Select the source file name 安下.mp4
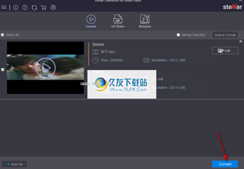This screenshot has width=244, height=169. 108,52
